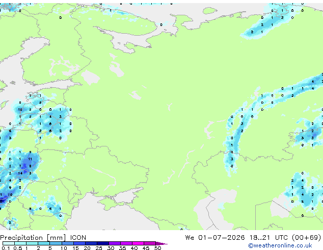Select the '18..21 UTC' time range text
323x250 pixels.
click(x=269, y=238)
